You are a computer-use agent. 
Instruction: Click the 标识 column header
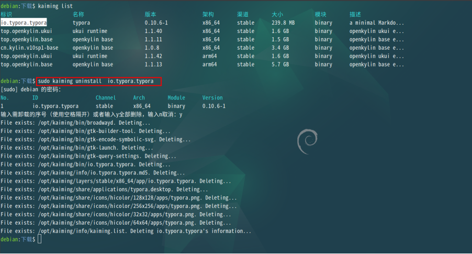(6, 14)
